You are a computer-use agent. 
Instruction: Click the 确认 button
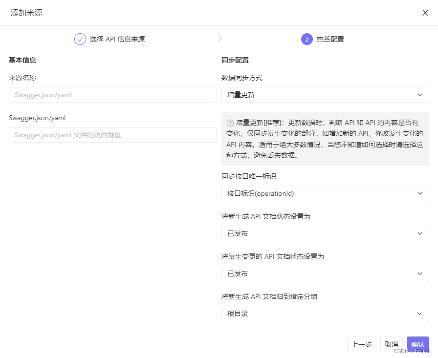coord(417,344)
